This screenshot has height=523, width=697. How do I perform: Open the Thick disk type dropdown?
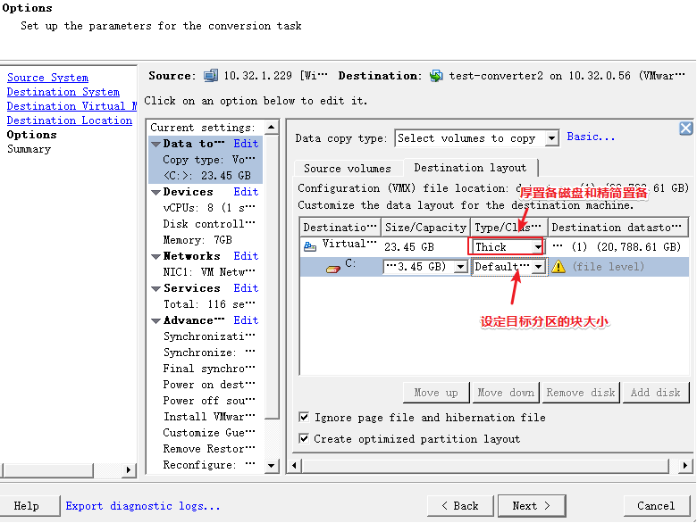[537, 247]
